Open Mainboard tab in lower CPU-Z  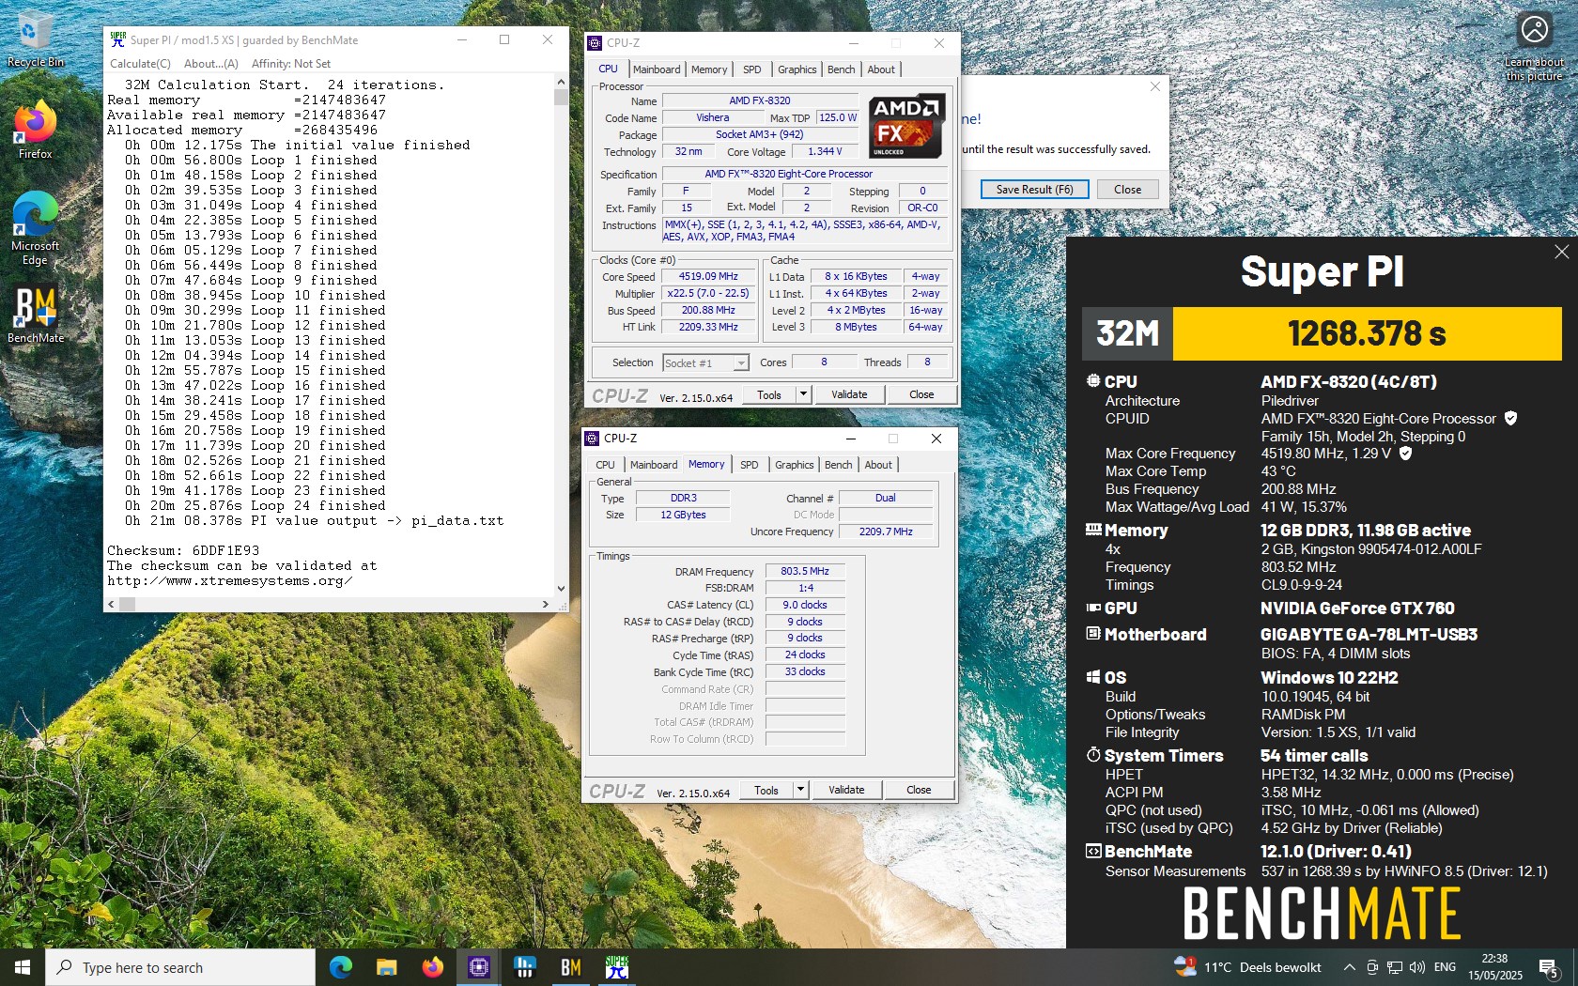(x=654, y=465)
